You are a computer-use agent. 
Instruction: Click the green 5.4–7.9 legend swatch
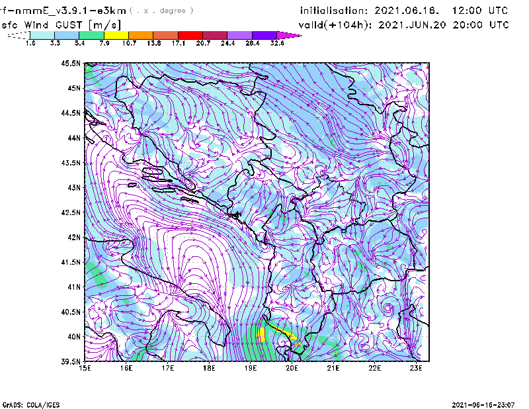coord(91,35)
